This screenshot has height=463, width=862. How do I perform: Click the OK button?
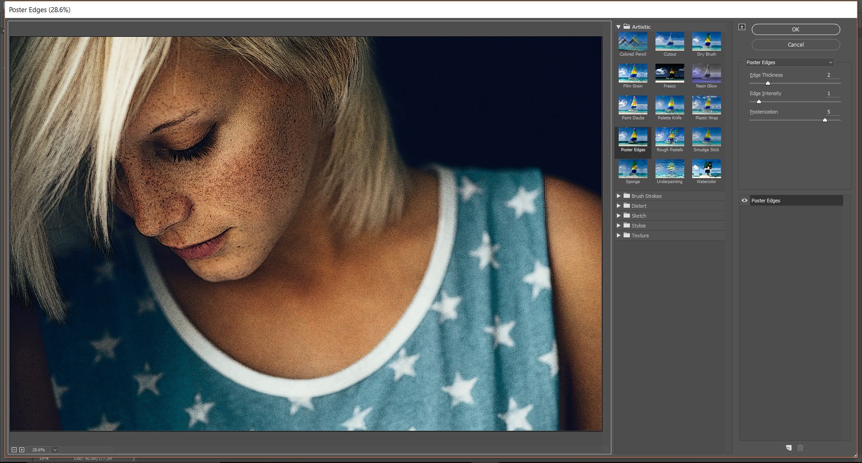tap(796, 29)
